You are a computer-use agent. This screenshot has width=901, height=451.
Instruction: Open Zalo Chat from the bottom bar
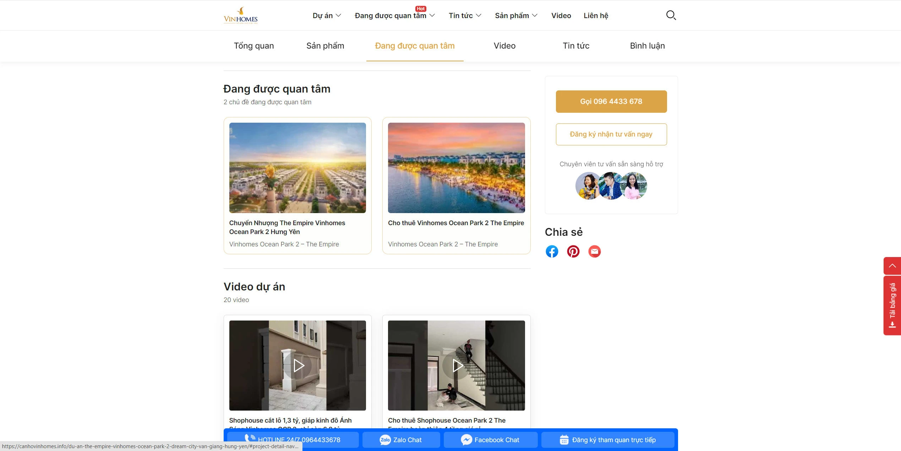[401, 440]
